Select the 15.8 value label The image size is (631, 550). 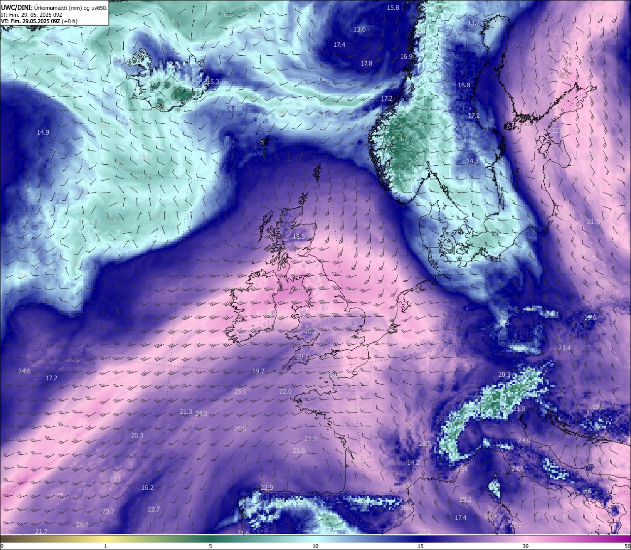click(x=393, y=8)
